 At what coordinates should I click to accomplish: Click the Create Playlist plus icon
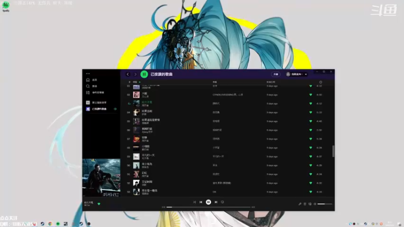click(88, 102)
